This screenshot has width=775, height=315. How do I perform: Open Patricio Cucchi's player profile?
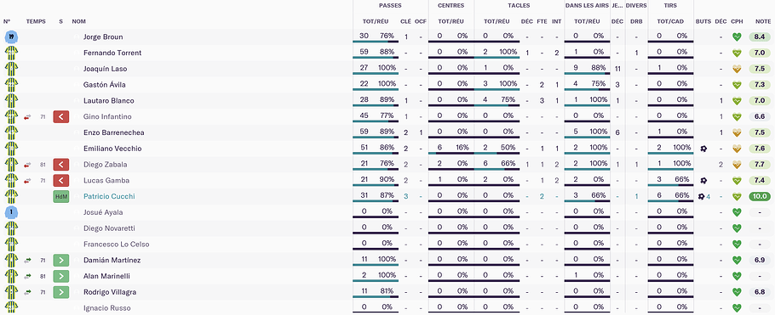109,196
